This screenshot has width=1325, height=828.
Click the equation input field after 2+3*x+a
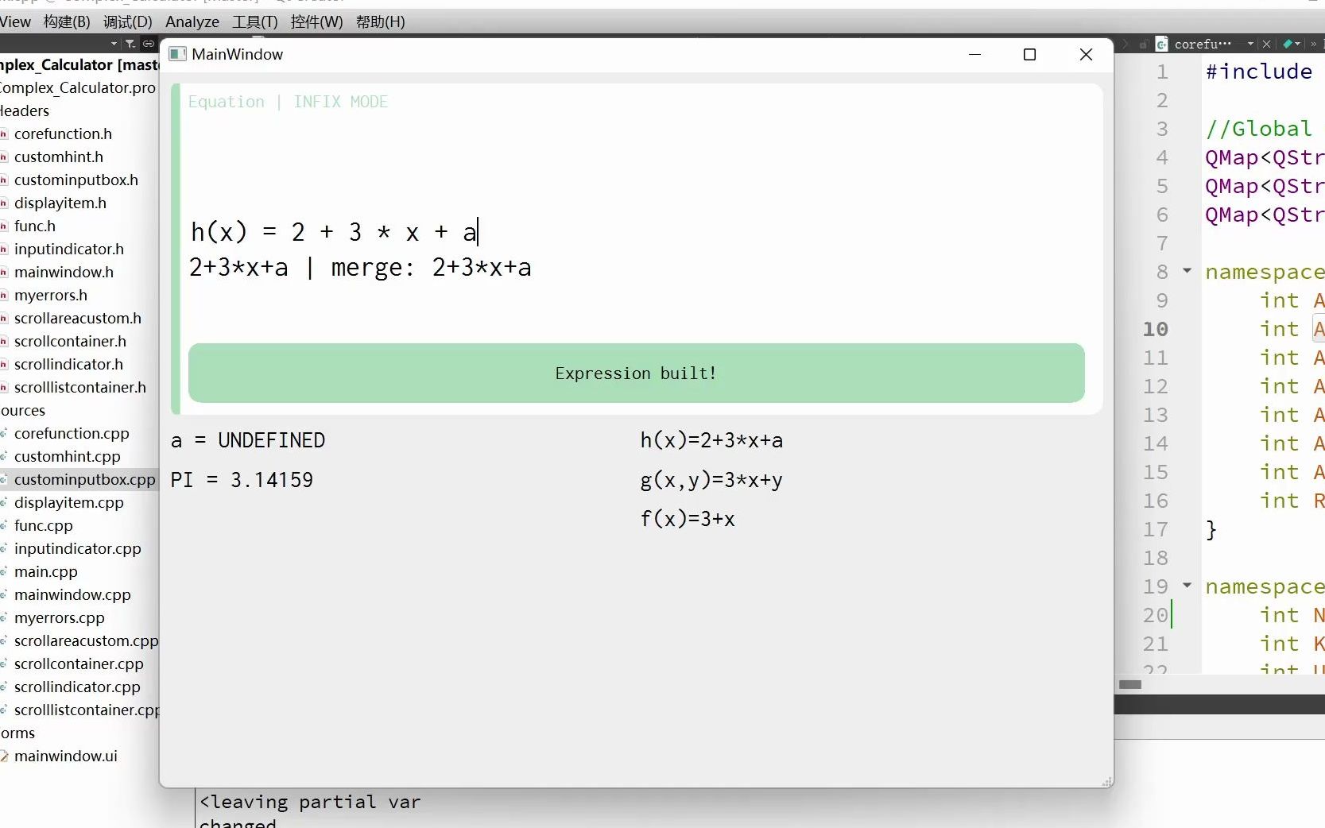coord(477,232)
